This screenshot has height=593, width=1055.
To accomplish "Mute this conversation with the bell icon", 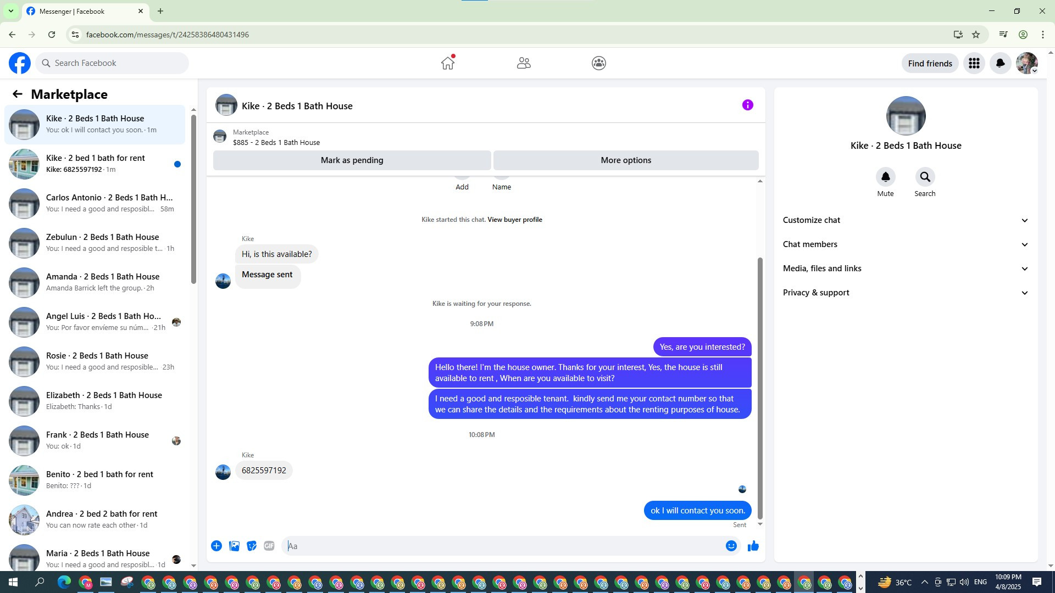I will pyautogui.click(x=885, y=177).
